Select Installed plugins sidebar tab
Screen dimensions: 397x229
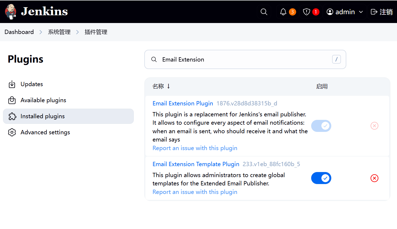click(68, 116)
